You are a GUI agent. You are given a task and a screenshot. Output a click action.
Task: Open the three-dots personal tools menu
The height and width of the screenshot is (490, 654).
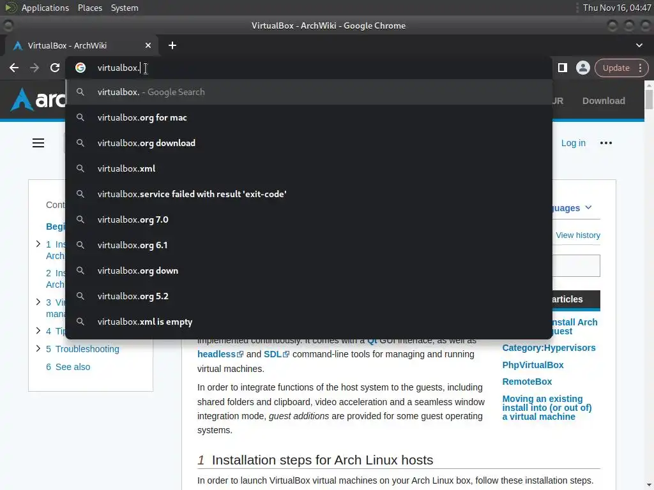[x=605, y=143]
